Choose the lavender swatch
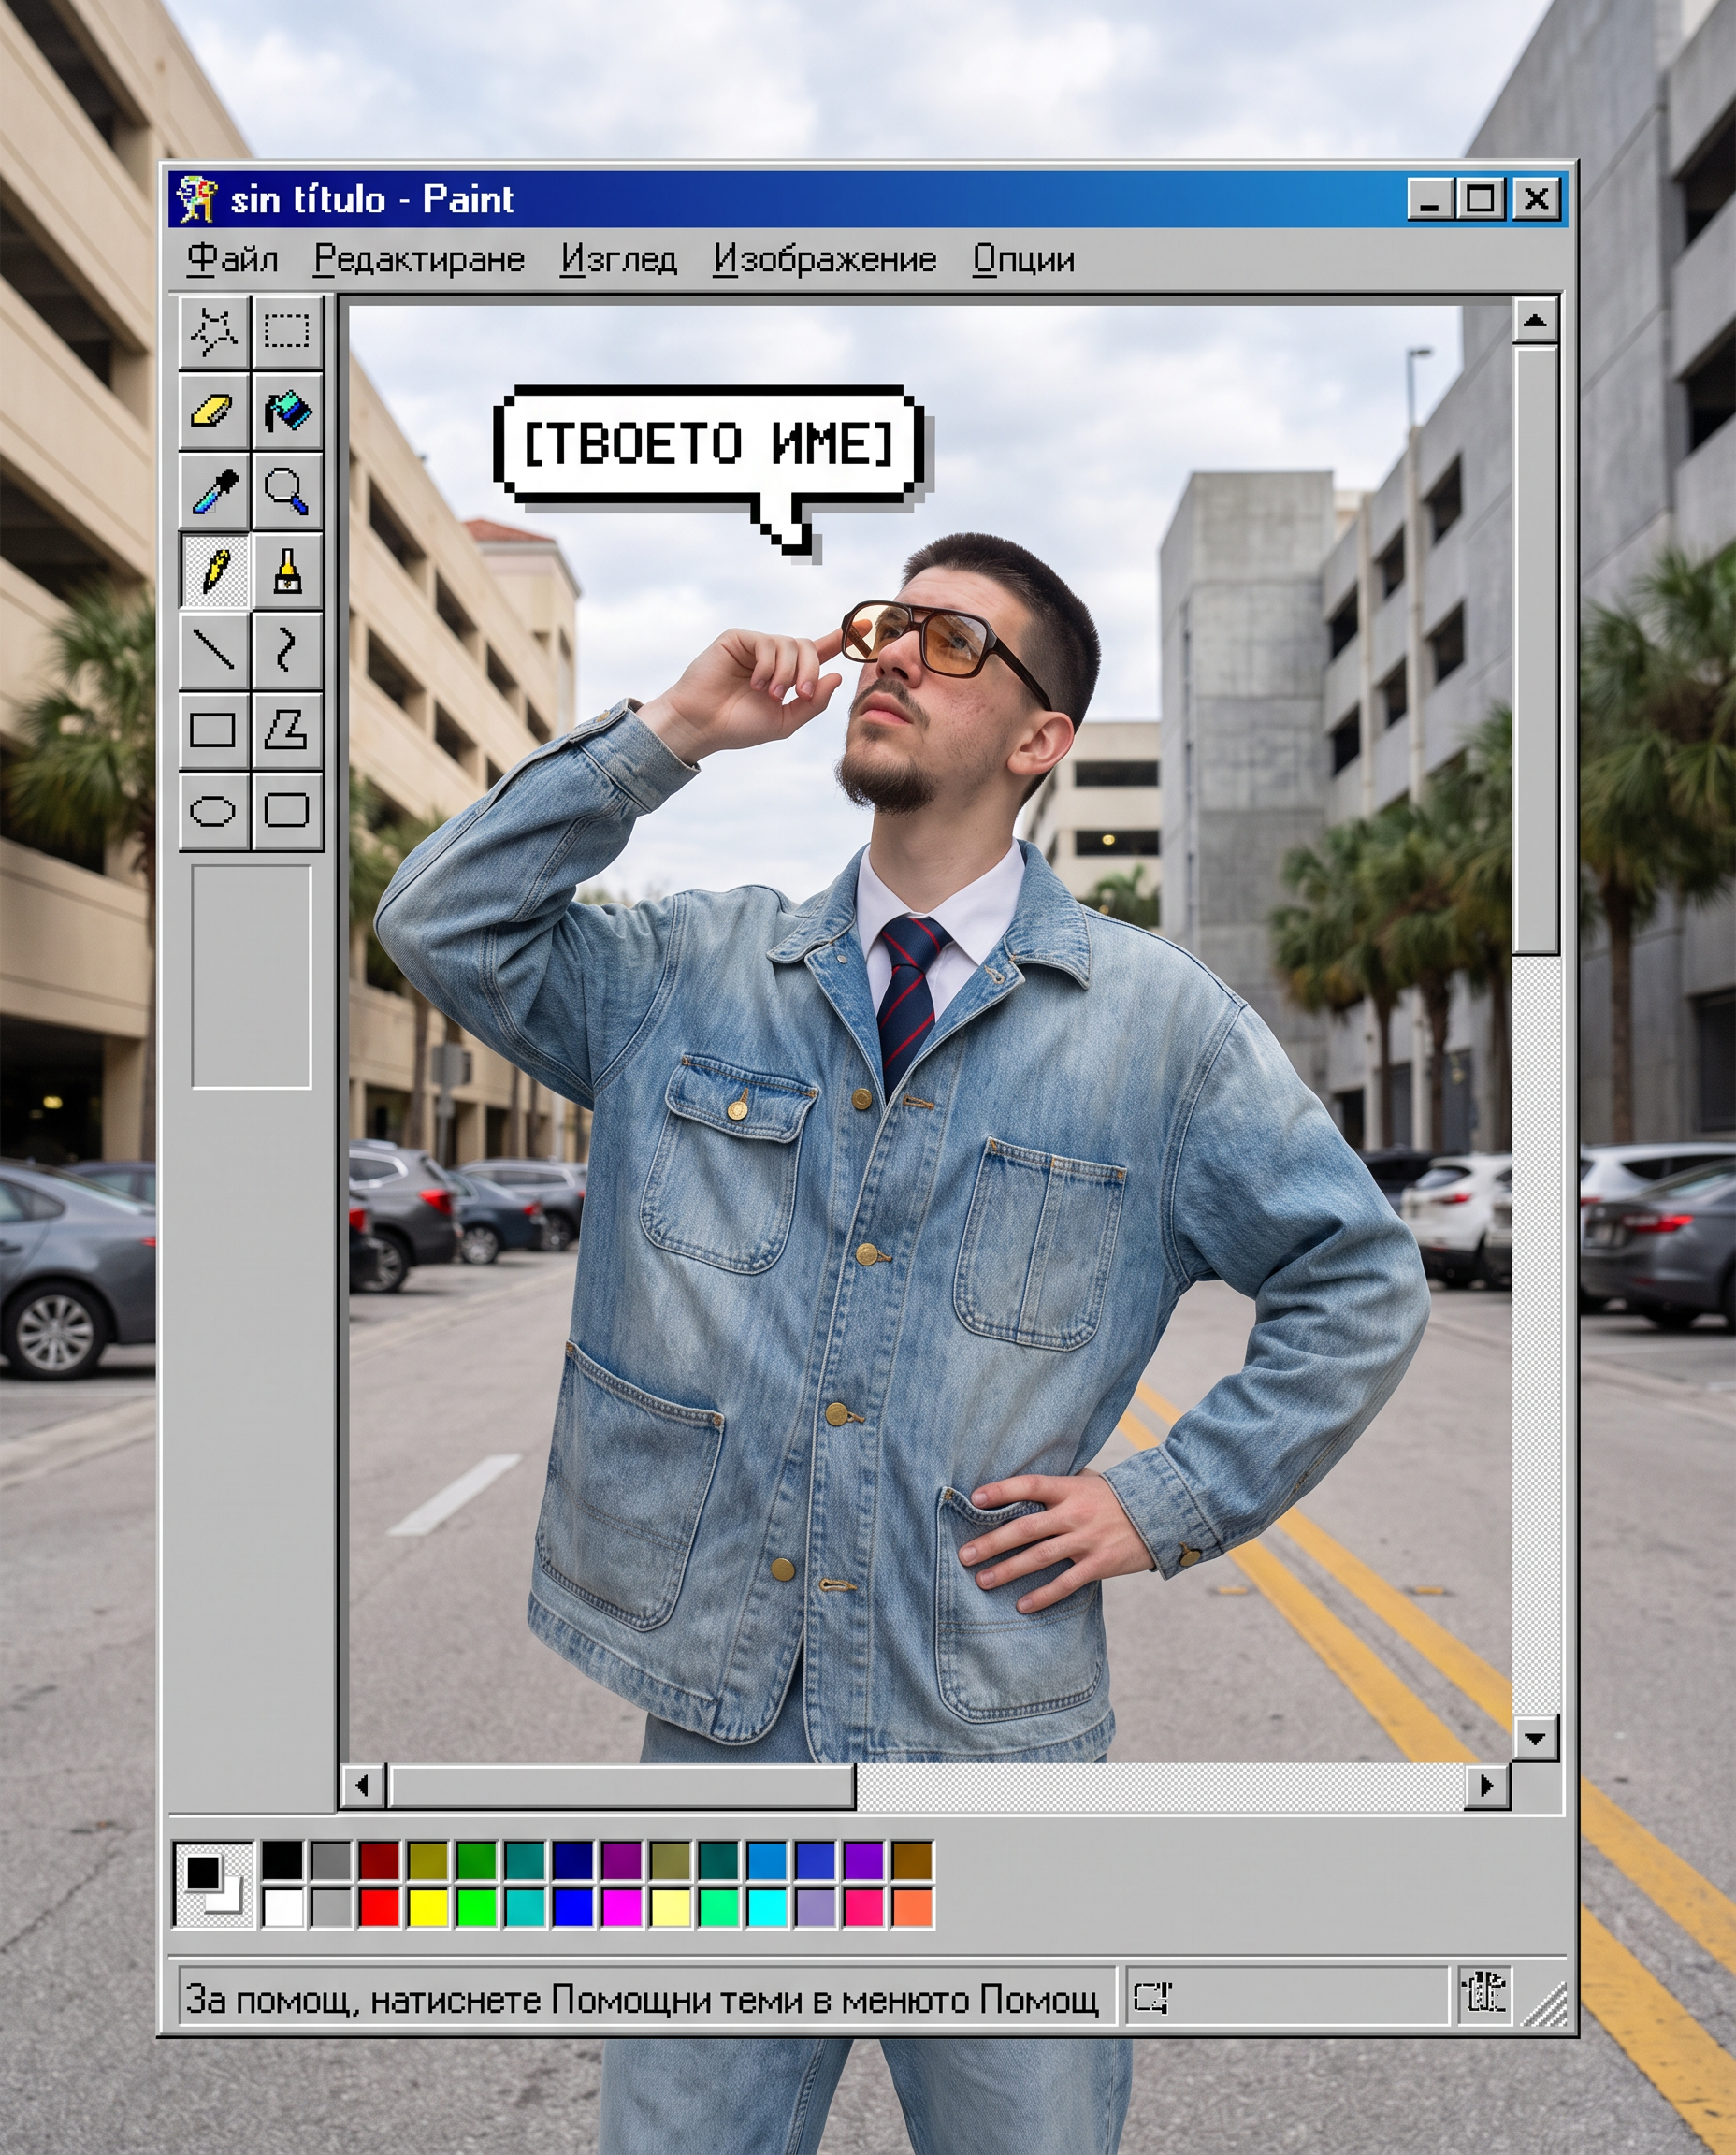 (815, 1907)
